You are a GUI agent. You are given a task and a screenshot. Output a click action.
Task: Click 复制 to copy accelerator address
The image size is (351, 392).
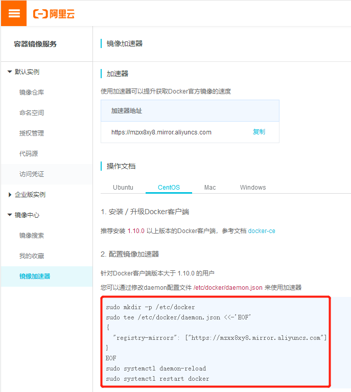tap(259, 132)
